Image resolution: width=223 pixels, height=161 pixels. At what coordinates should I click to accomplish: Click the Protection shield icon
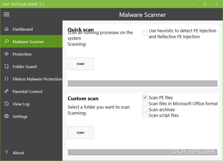(6, 54)
